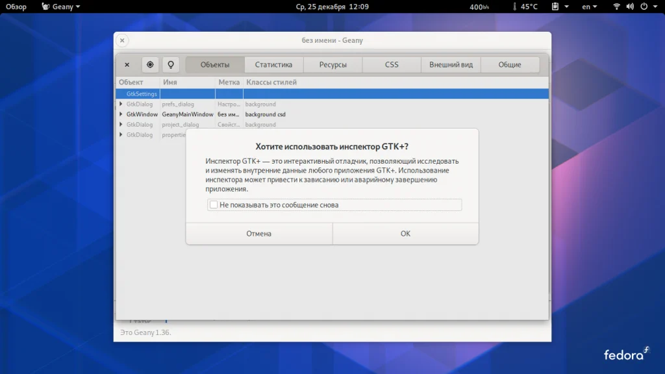Expand the GtkWindow GeanyMainWindow row

tap(121, 114)
